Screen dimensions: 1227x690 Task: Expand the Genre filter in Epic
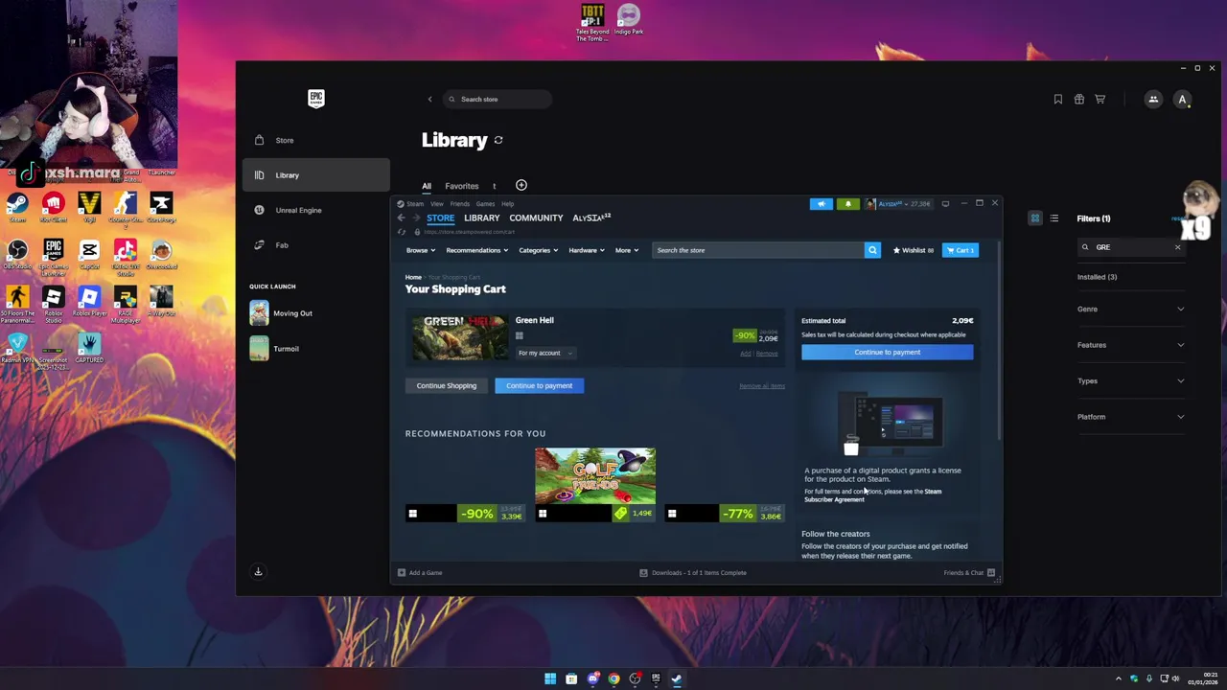[1131, 309]
